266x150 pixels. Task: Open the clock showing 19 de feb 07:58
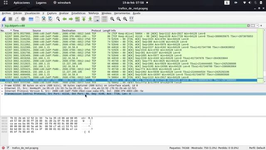tap(133, 3)
